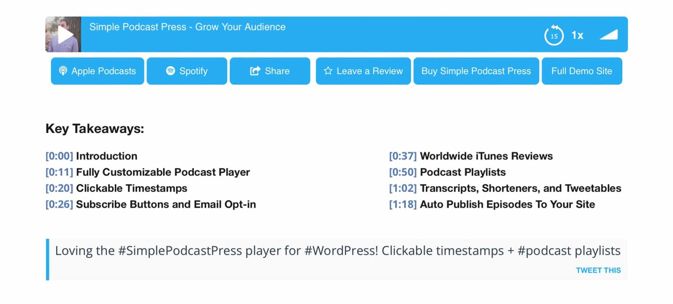673x304 pixels.
Task: Jump to the [0:26] Subscribe Buttons timestamp
Action: (x=59, y=204)
